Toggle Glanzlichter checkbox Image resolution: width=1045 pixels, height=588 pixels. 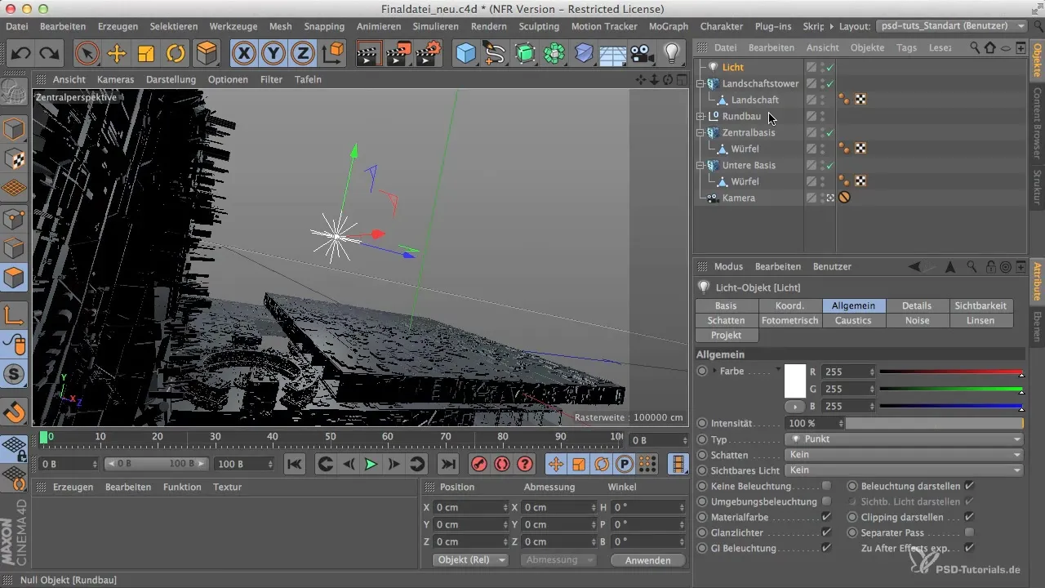tap(826, 532)
